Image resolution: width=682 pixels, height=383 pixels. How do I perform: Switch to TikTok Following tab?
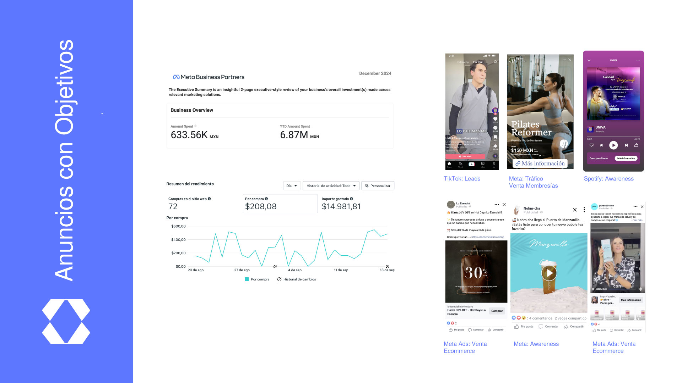point(463,62)
